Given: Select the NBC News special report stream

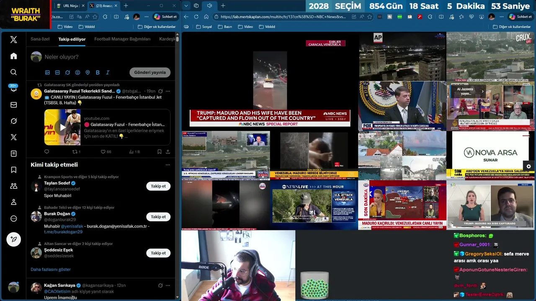Looking at the screenshot, I should tap(270, 81).
